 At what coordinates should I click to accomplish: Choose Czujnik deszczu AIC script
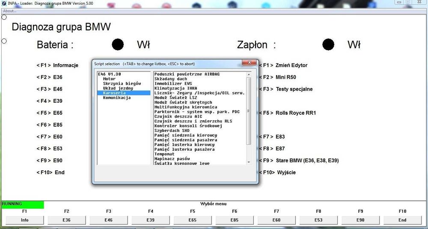point(178,116)
